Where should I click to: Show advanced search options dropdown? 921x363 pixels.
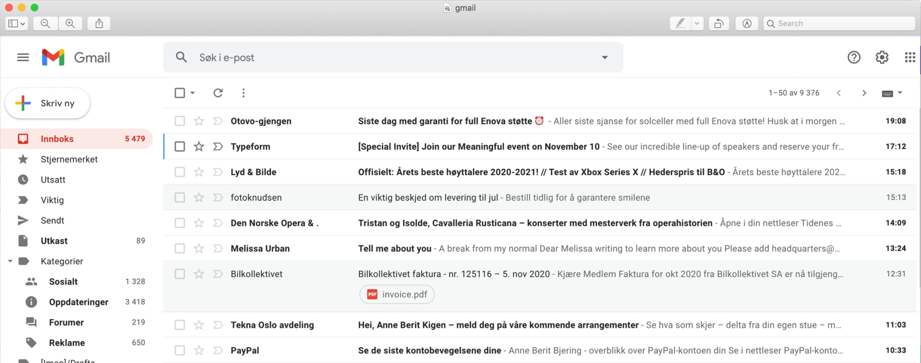click(x=605, y=57)
